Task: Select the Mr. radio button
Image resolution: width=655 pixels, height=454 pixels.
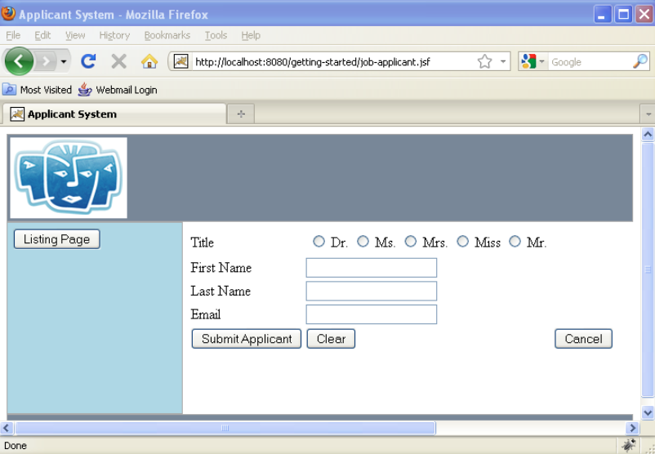Action: pos(515,242)
